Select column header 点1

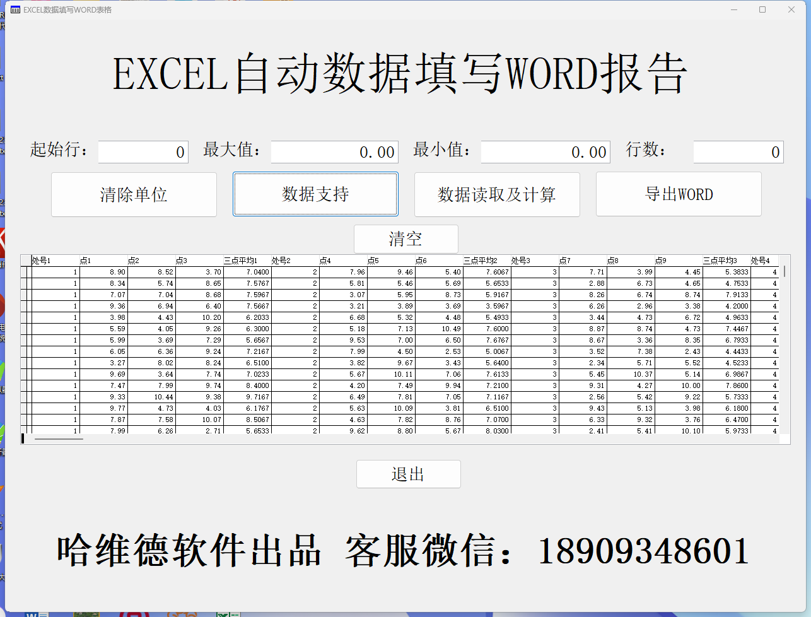[x=103, y=261]
